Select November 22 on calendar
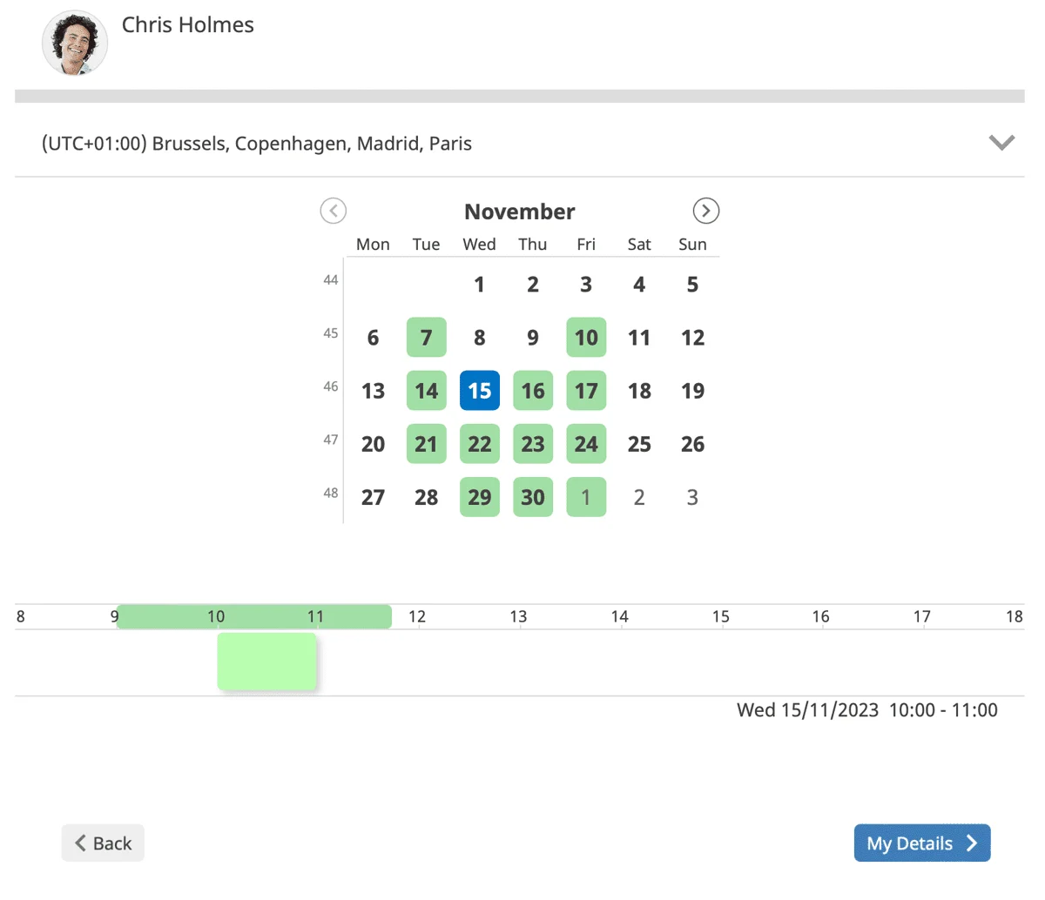Image resolution: width=1045 pixels, height=900 pixels. tap(480, 444)
